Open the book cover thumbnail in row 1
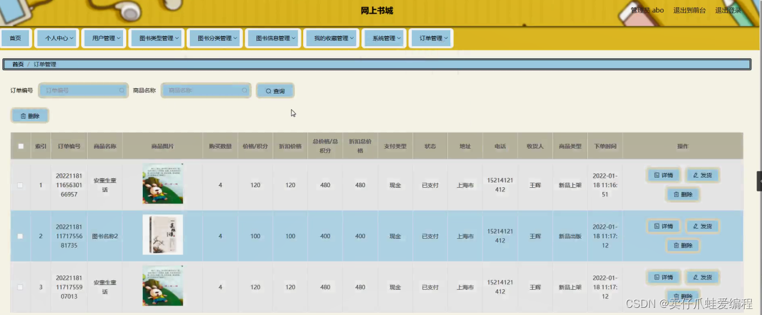The height and width of the screenshot is (315, 762). coord(163,184)
